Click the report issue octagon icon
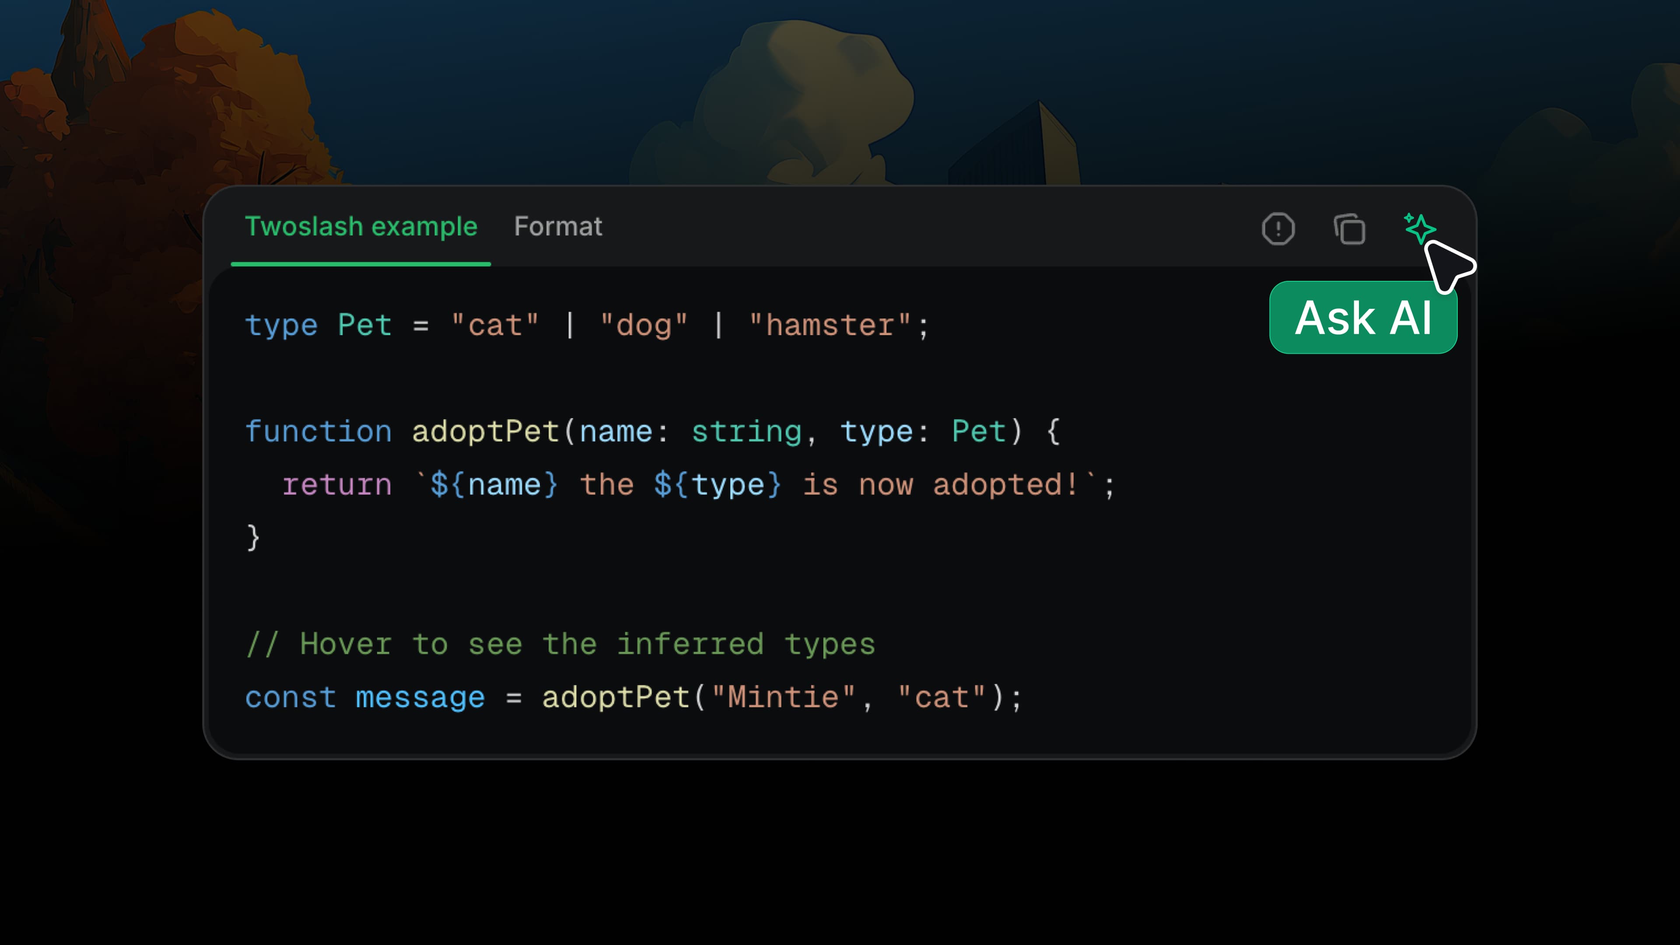The height and width of the screenshot is (945, 1680). [x=1277, y=229]
